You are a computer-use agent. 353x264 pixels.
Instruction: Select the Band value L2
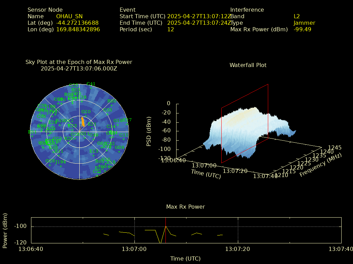296,16
